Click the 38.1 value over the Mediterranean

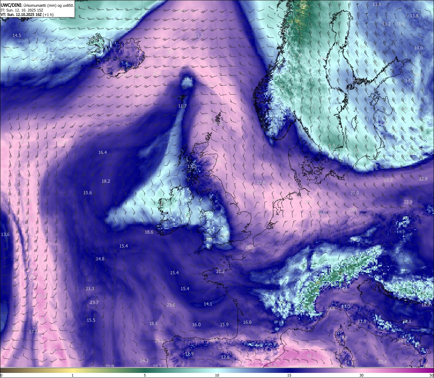pyautogui.click(x=311, y=356)
